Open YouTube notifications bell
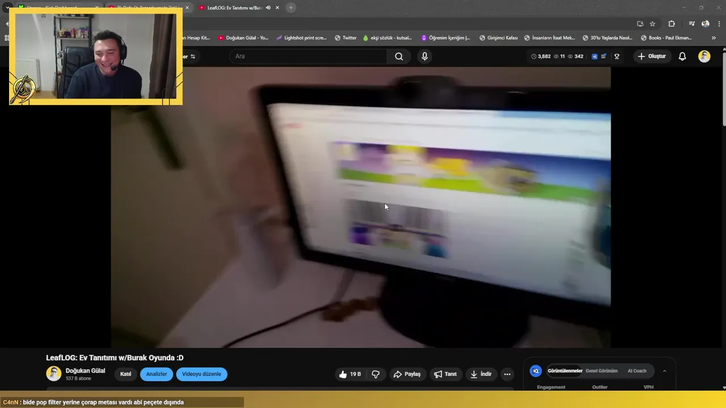Image resolution: width=726 pixels, height=408 pixels. (x=682, y=56)
